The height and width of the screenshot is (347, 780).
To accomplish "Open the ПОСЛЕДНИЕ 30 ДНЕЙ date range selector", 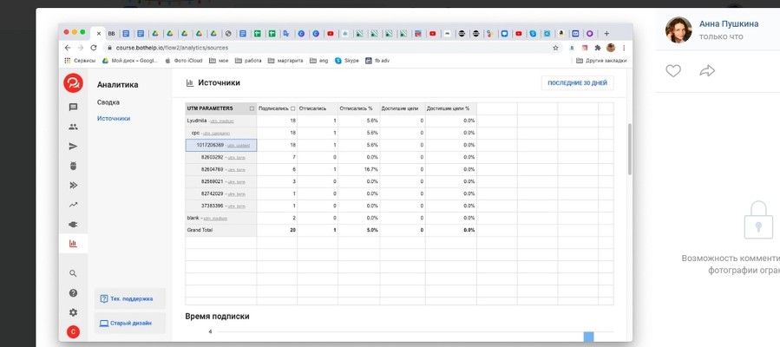I will [x=577, y=83].
